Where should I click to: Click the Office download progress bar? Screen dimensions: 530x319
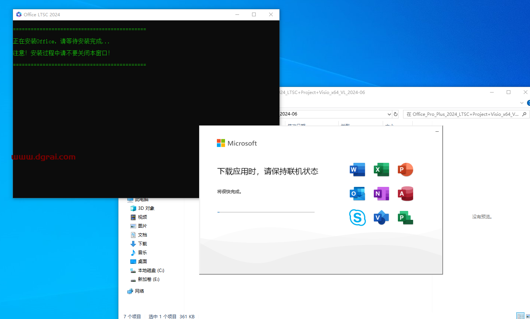266,212
